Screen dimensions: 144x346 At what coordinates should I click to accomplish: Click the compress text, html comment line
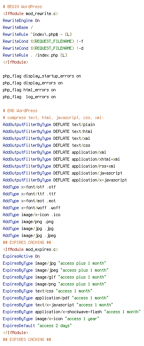pos(53,118)
